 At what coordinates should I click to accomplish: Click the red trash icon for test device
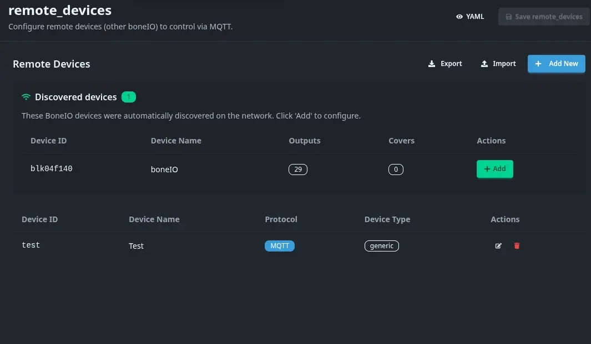517,245
